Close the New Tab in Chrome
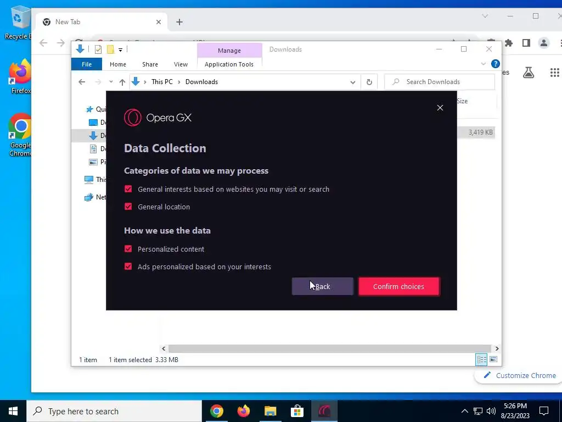 tap(159, 22)
